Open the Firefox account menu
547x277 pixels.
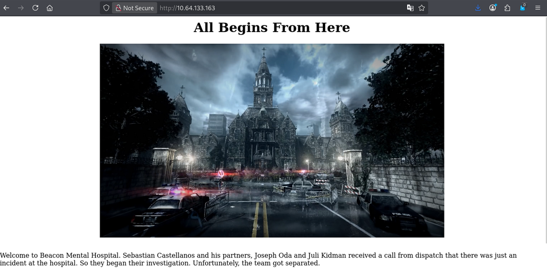click(x=492, y=8)
